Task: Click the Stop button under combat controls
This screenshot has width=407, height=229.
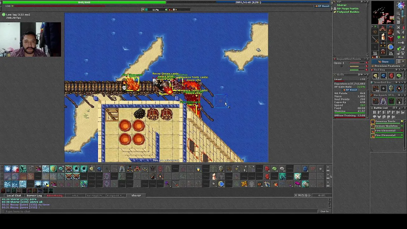Action: coord(401,57)
